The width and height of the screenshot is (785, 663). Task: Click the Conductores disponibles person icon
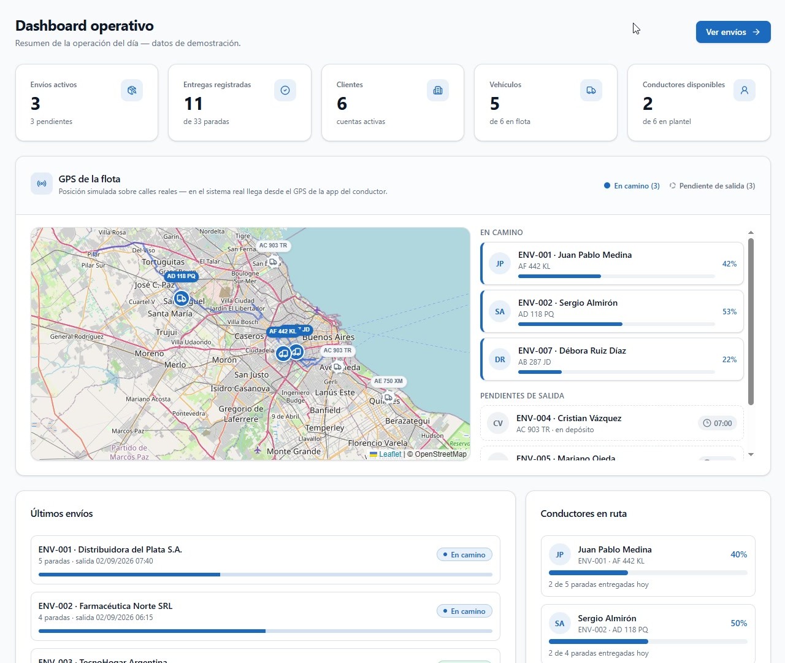coord(745,90)
